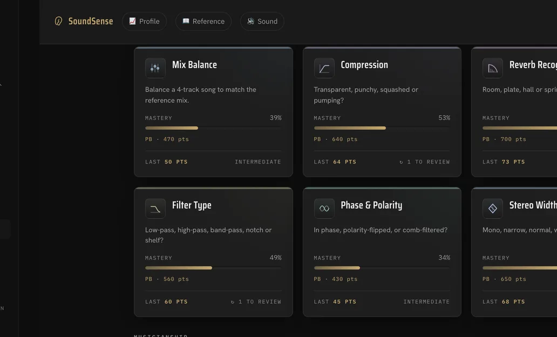The image size is (557, 337).
Task: Click the 'LAST 60 PTS' text
Action: tap(166, 302)
